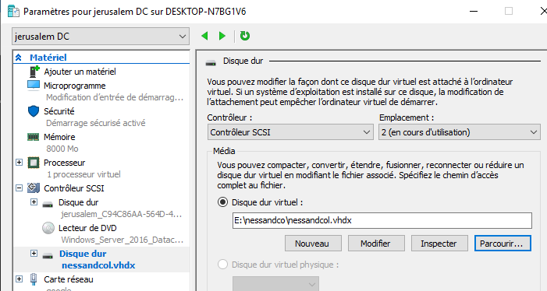Viewport: 547px width, 291px height.
Task: Click the jerusalem Disque dur drive icon
Action: pos(48,204)
